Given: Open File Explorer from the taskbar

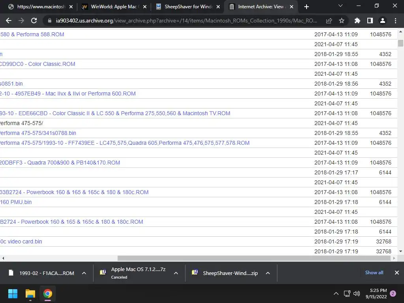Looking at the screenshot, I should (x=30, y=294).
